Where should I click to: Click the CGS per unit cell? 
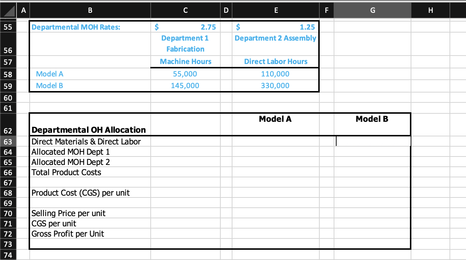coord(90,223)
